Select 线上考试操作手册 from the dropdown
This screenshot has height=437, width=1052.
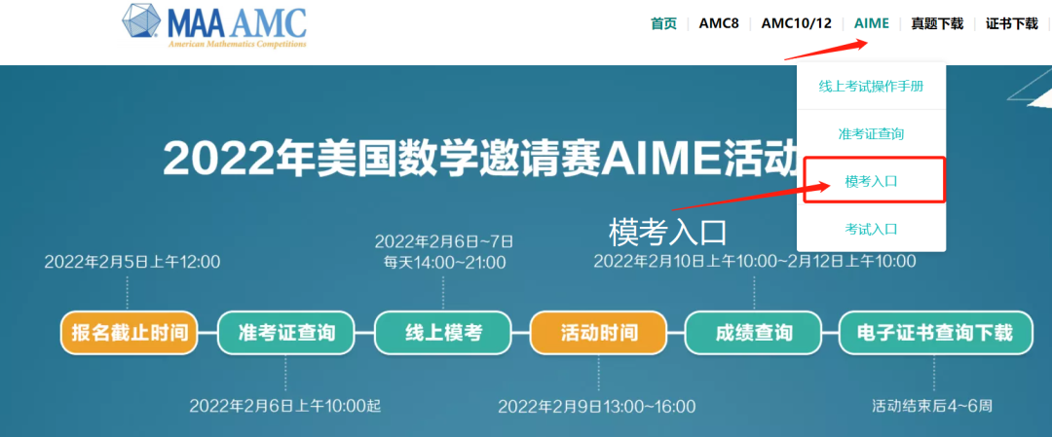click(871, 87)
